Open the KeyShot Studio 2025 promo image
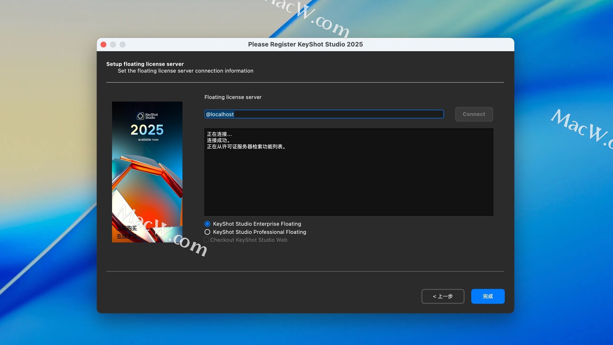The image size is (613, 345). (x=147, y=172)
